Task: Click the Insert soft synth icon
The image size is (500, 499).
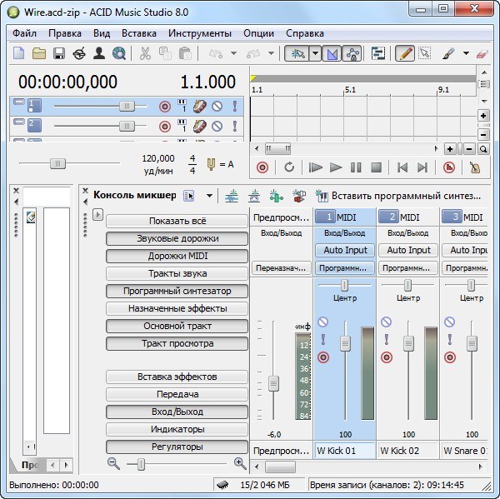Action: 322,196
